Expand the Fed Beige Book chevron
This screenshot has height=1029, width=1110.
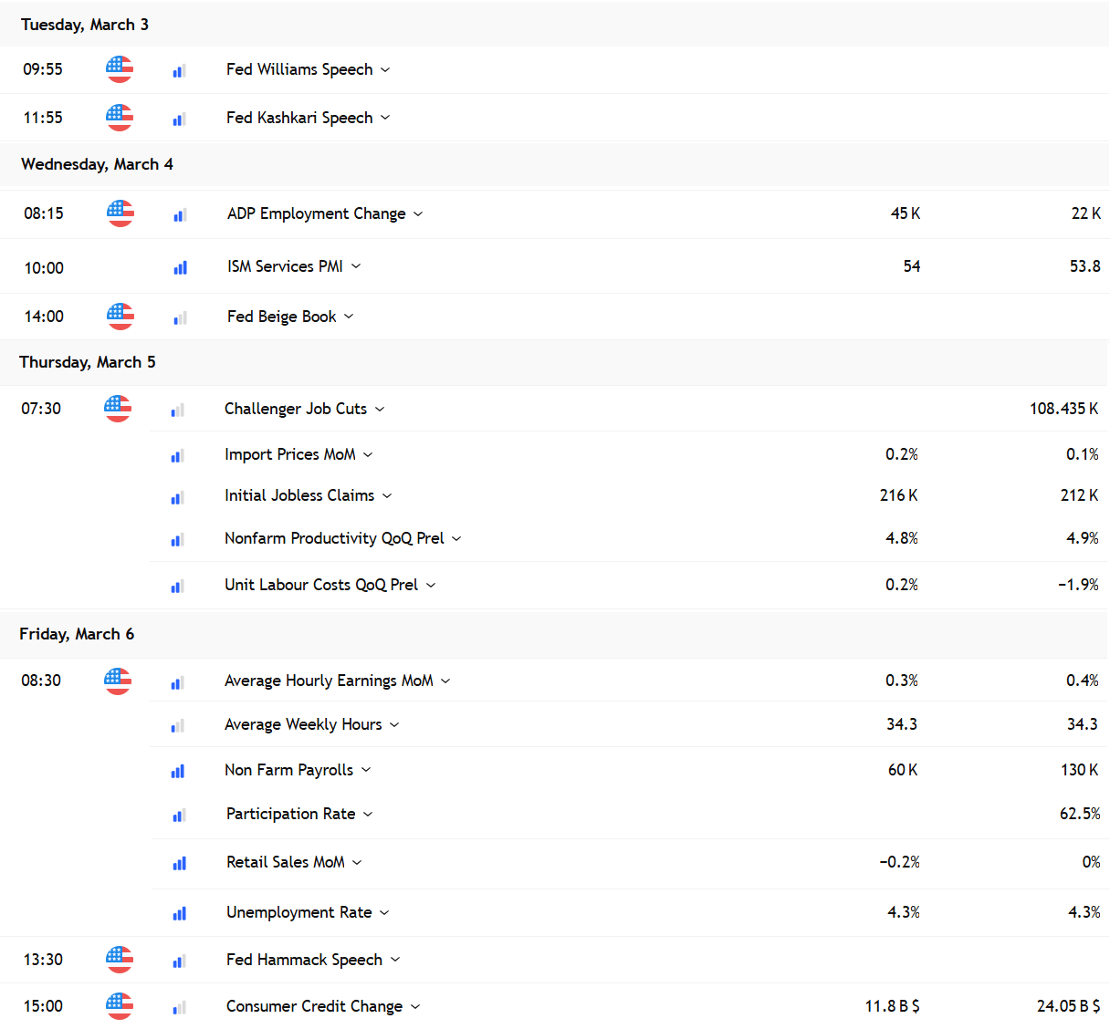point(349,317)
